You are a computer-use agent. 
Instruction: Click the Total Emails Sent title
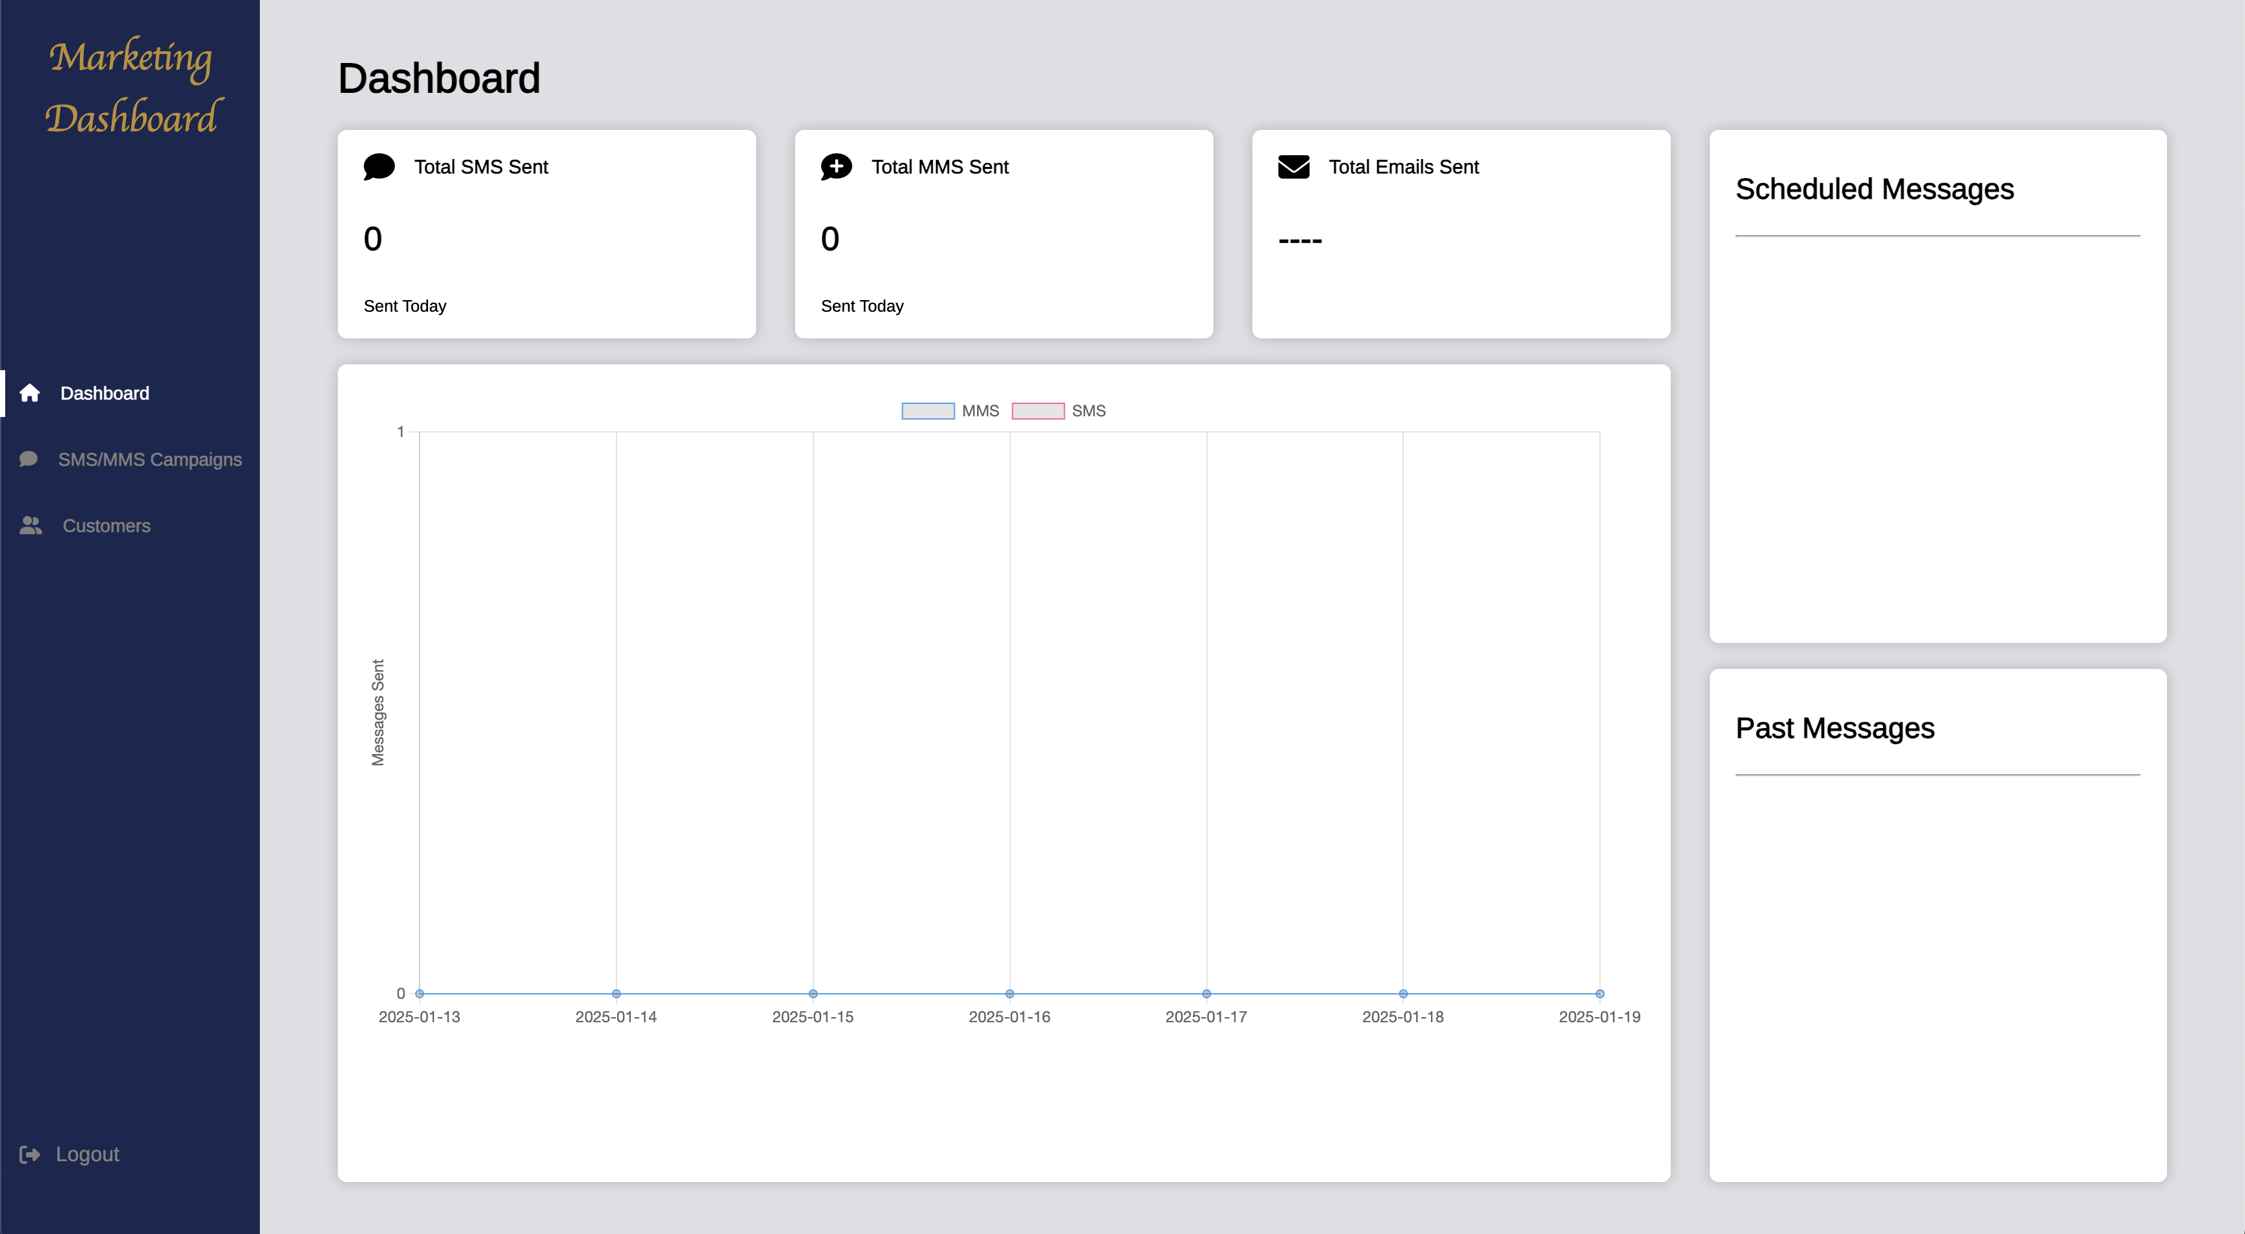(1404, 166)
